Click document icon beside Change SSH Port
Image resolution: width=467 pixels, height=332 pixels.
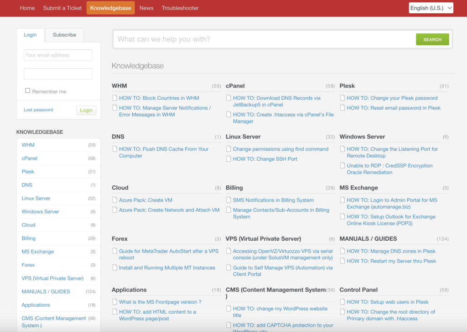pos(228,159)
